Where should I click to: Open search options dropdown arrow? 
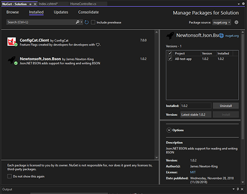pos(82,22)
